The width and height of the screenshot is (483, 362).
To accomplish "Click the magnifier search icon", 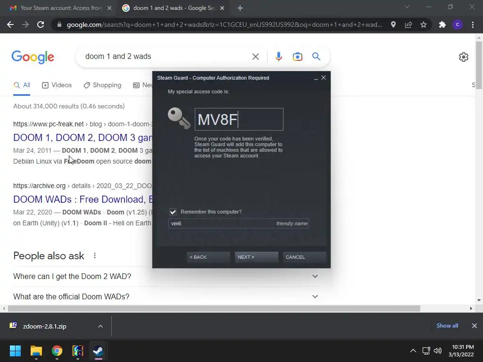I will 316,57.
